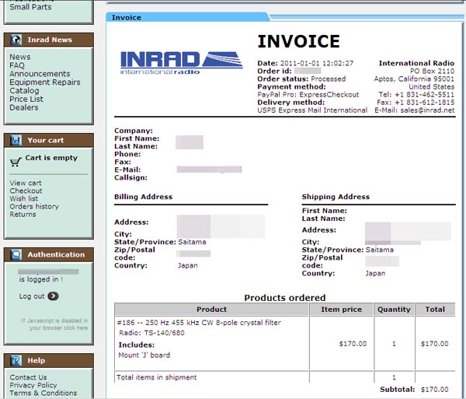Open the Privacy Policy link
The image size is (466, 399).
[33, 385]
